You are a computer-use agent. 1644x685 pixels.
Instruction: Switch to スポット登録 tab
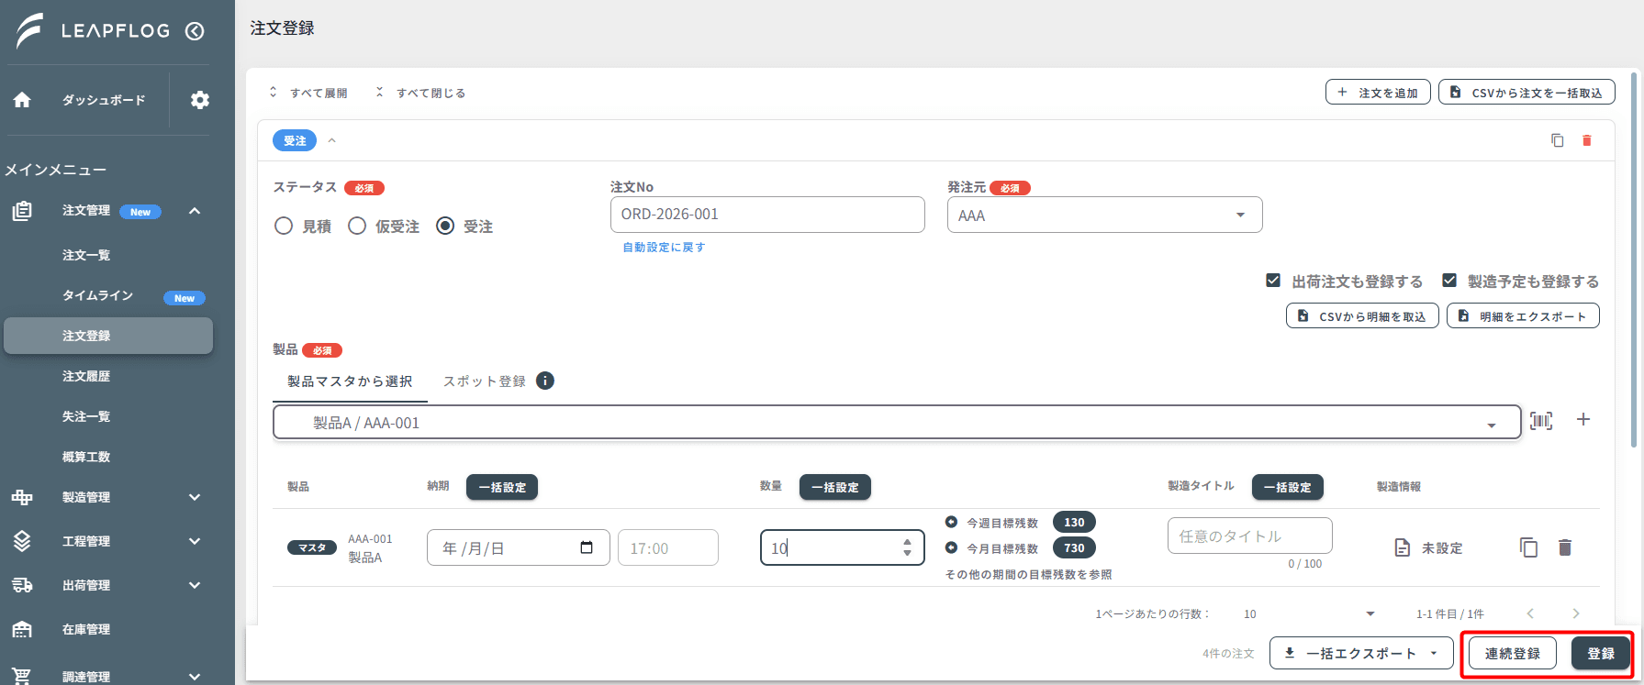tap(484, 381)
